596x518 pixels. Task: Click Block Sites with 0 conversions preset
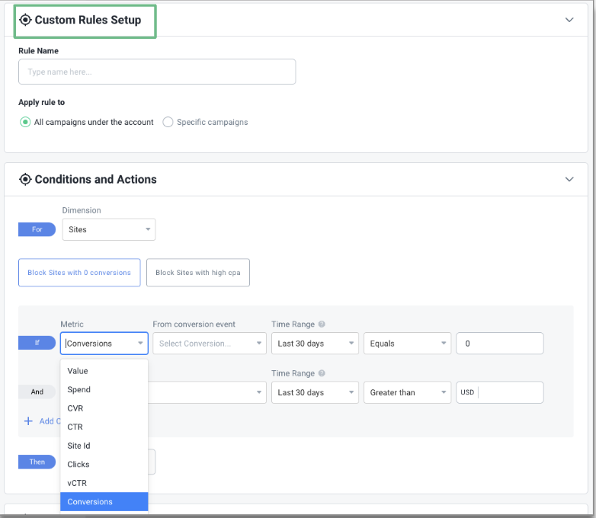[79, 273]
